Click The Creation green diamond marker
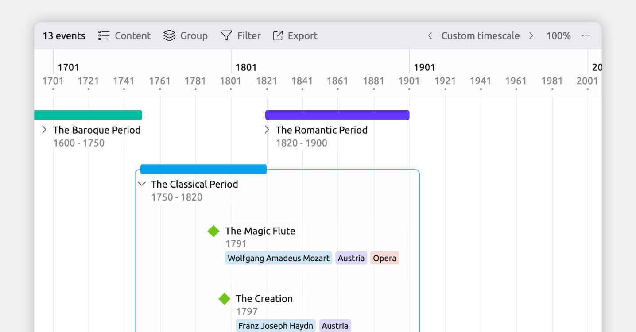 225,299
